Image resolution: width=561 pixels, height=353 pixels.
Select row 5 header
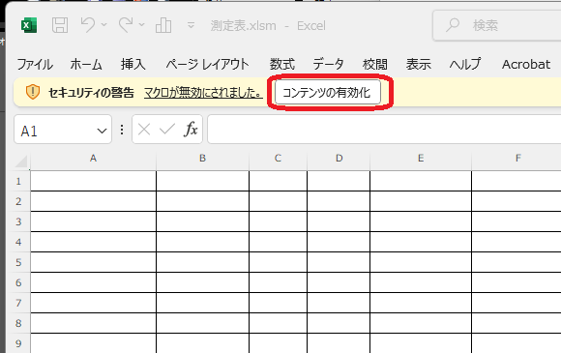pos(18,262)
